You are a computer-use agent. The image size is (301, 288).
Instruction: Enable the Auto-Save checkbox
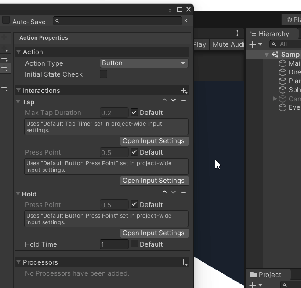coord(6,20)
